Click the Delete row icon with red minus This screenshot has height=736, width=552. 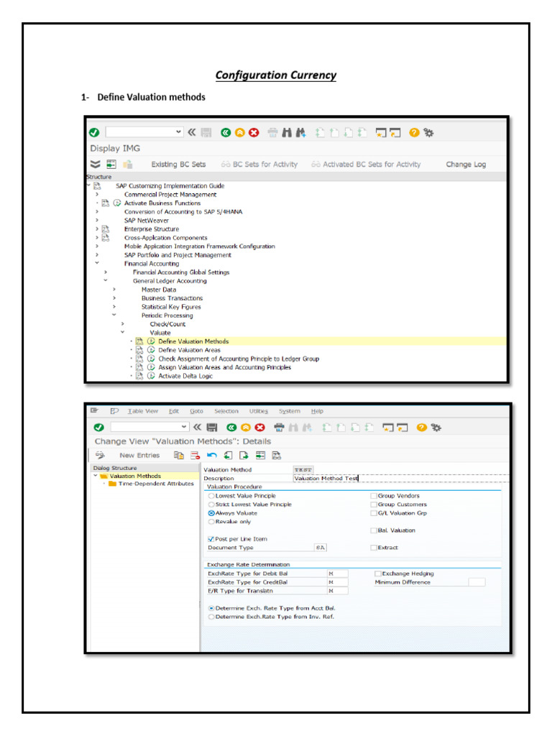[195, 455]
